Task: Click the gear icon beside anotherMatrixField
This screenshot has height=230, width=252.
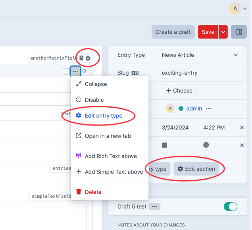Action: [x=88, y=58]
